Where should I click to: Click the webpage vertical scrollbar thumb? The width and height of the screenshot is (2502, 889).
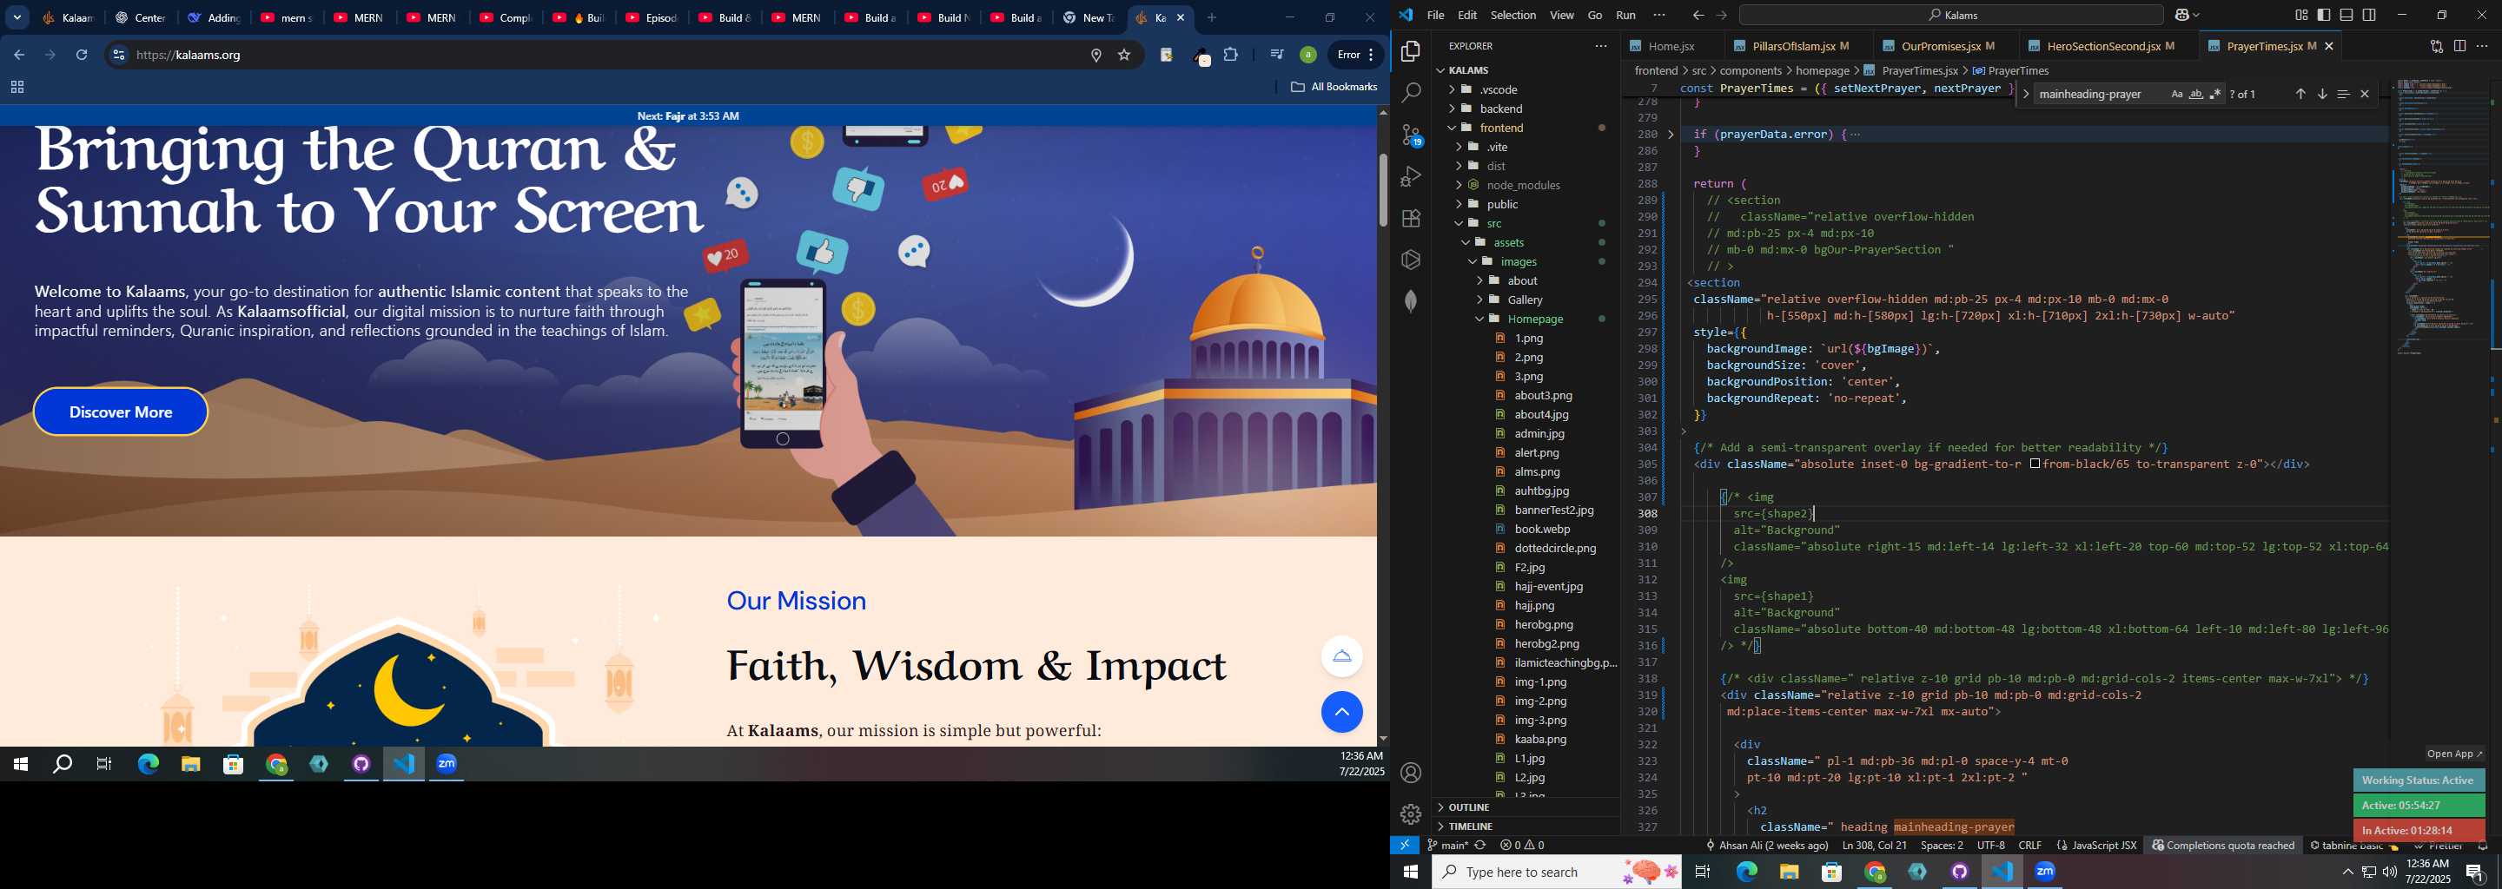(x=1382, y=190)
